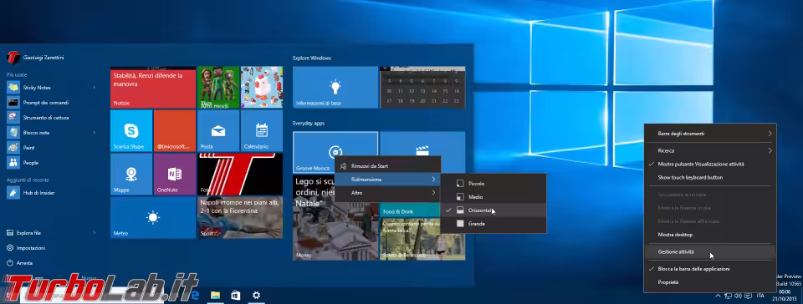Screen dimensions: 803x304
Task: Open the @microsoft orange Office tile
Action: [175, 131]
